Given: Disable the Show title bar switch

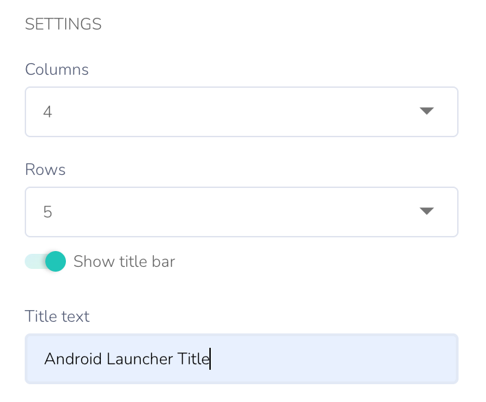Looking at the screenshot, I should coord(45,261).
